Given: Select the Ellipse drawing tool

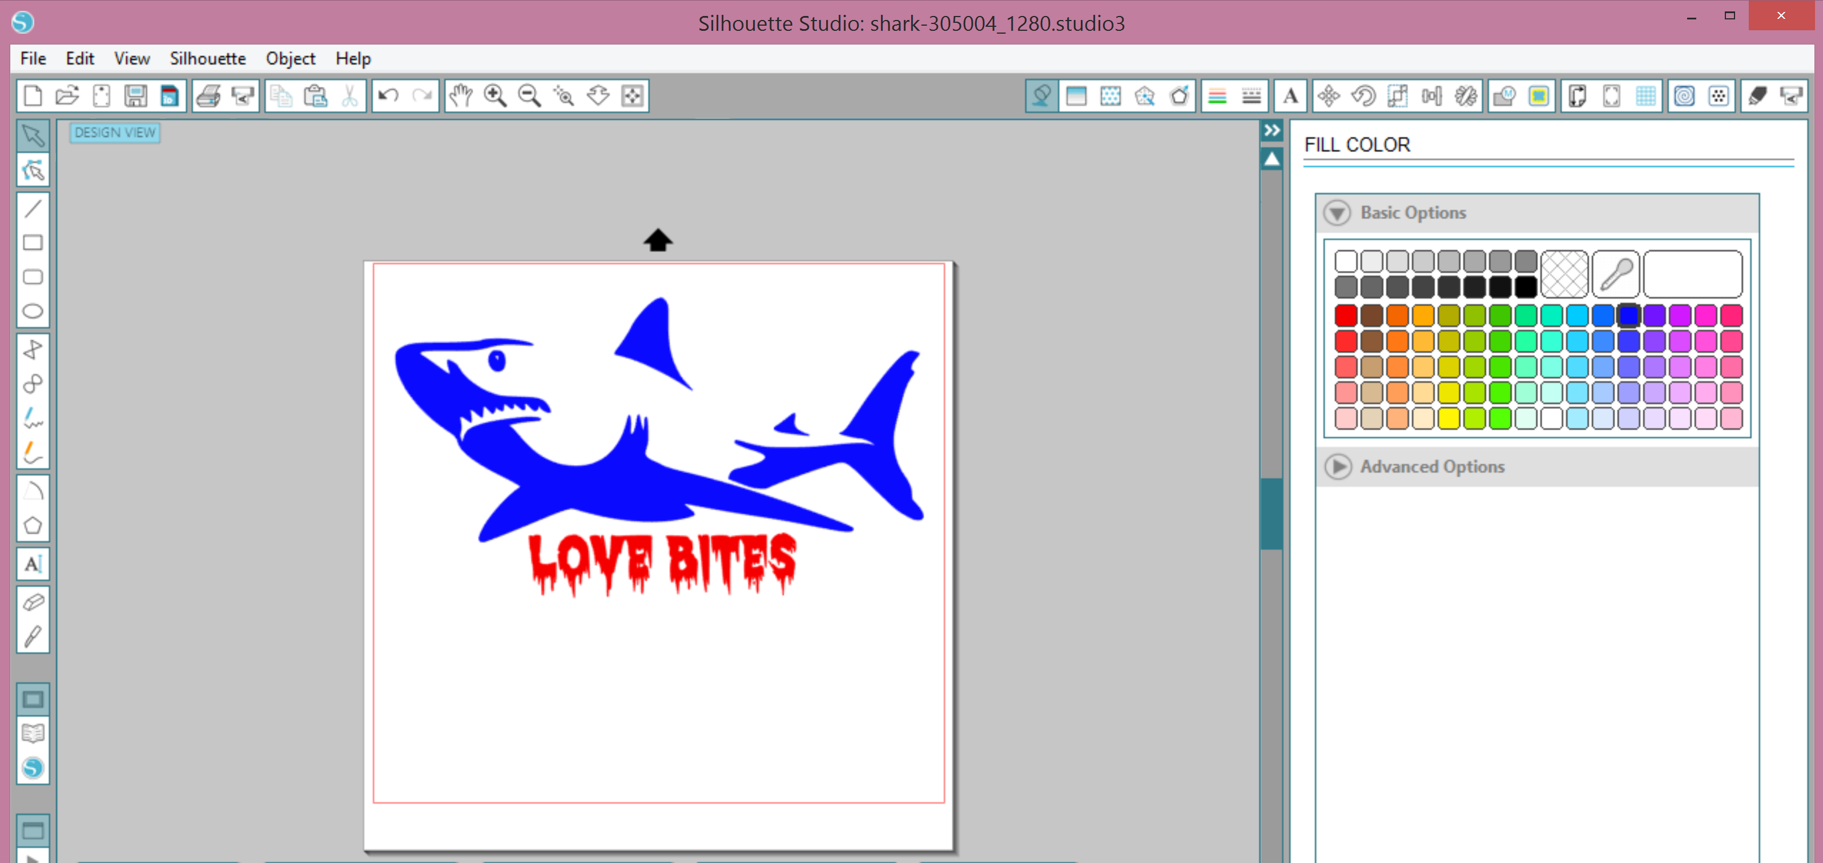Looking at the screenshot, I should (x=33, y=310).
